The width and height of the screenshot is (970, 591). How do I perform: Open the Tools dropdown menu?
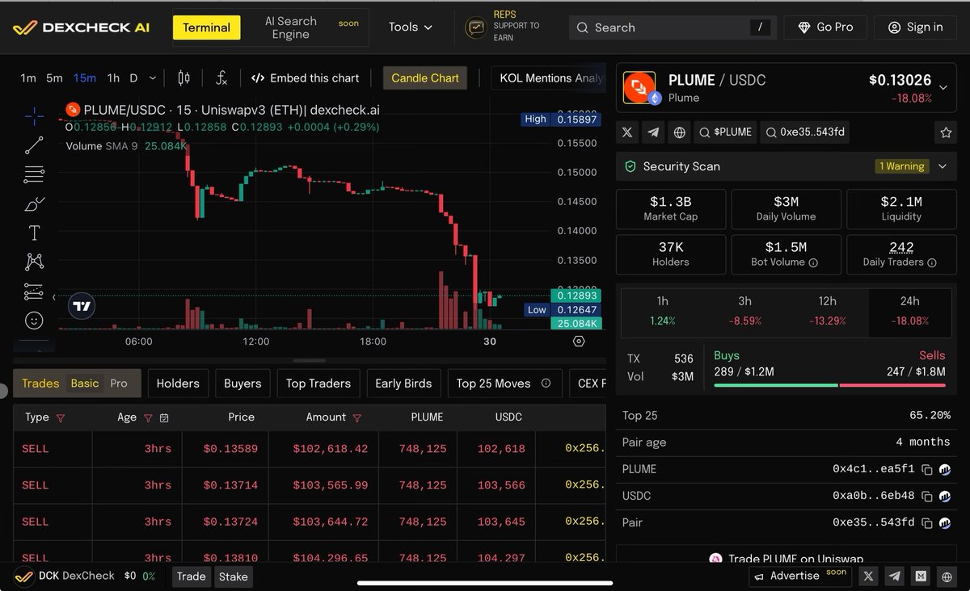point(409,26)
